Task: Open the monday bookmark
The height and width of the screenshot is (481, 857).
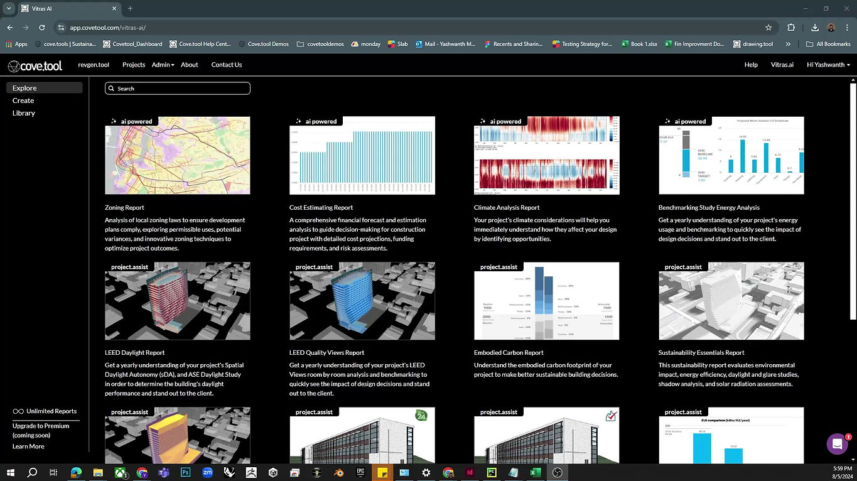Action: tap(365, 44)
